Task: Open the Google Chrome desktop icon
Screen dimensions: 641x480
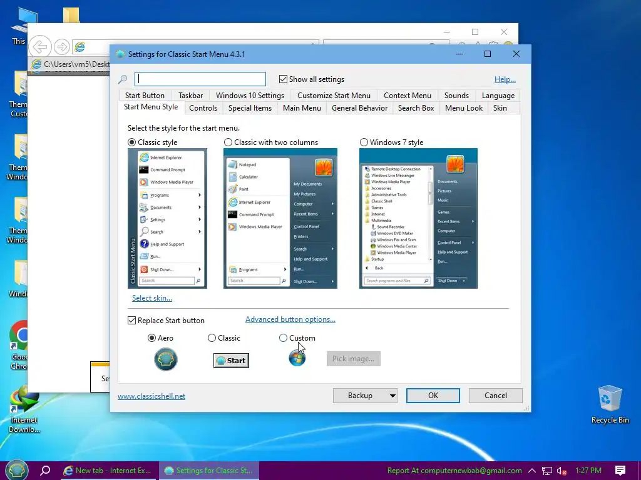Action: coord(18,345)
